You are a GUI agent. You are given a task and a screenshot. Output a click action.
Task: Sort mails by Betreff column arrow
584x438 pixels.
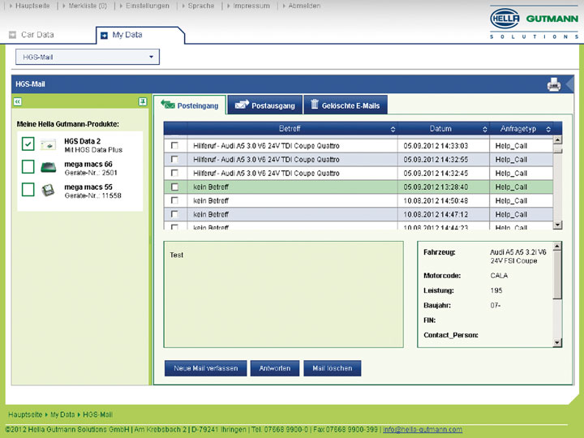pos(393,129)
